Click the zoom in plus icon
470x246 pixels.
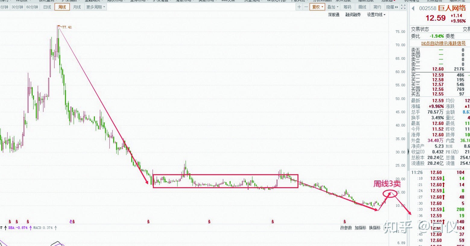click(299, 7)
